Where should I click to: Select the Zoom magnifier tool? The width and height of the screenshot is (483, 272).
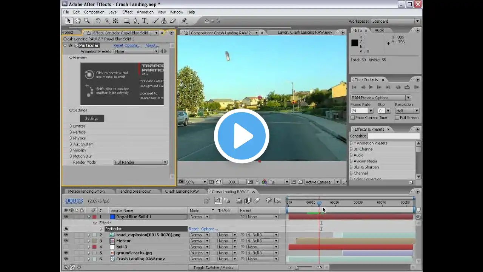point(87,21)
